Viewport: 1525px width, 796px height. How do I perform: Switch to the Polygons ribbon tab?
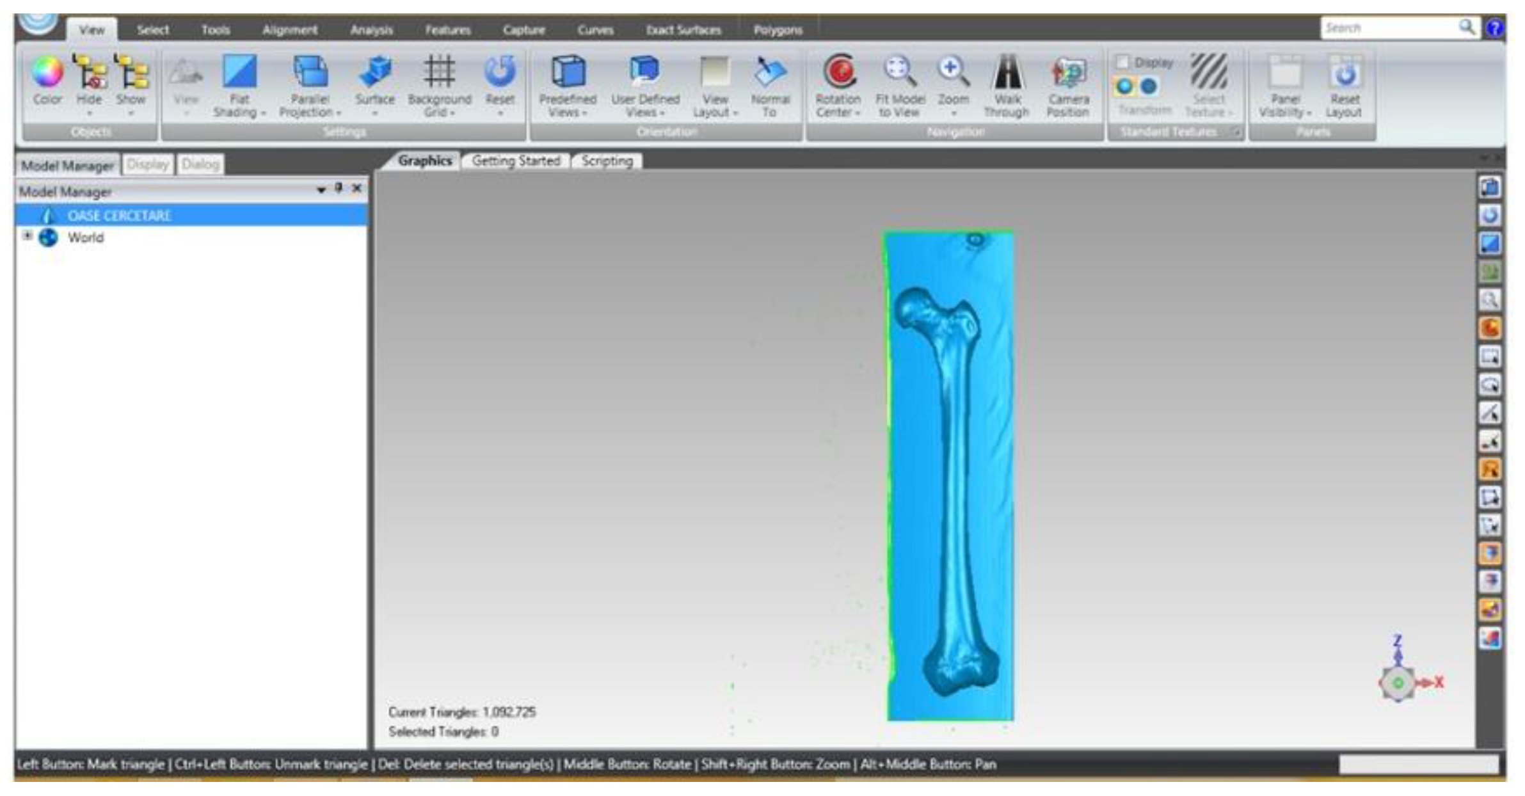(x=778, y=30)
